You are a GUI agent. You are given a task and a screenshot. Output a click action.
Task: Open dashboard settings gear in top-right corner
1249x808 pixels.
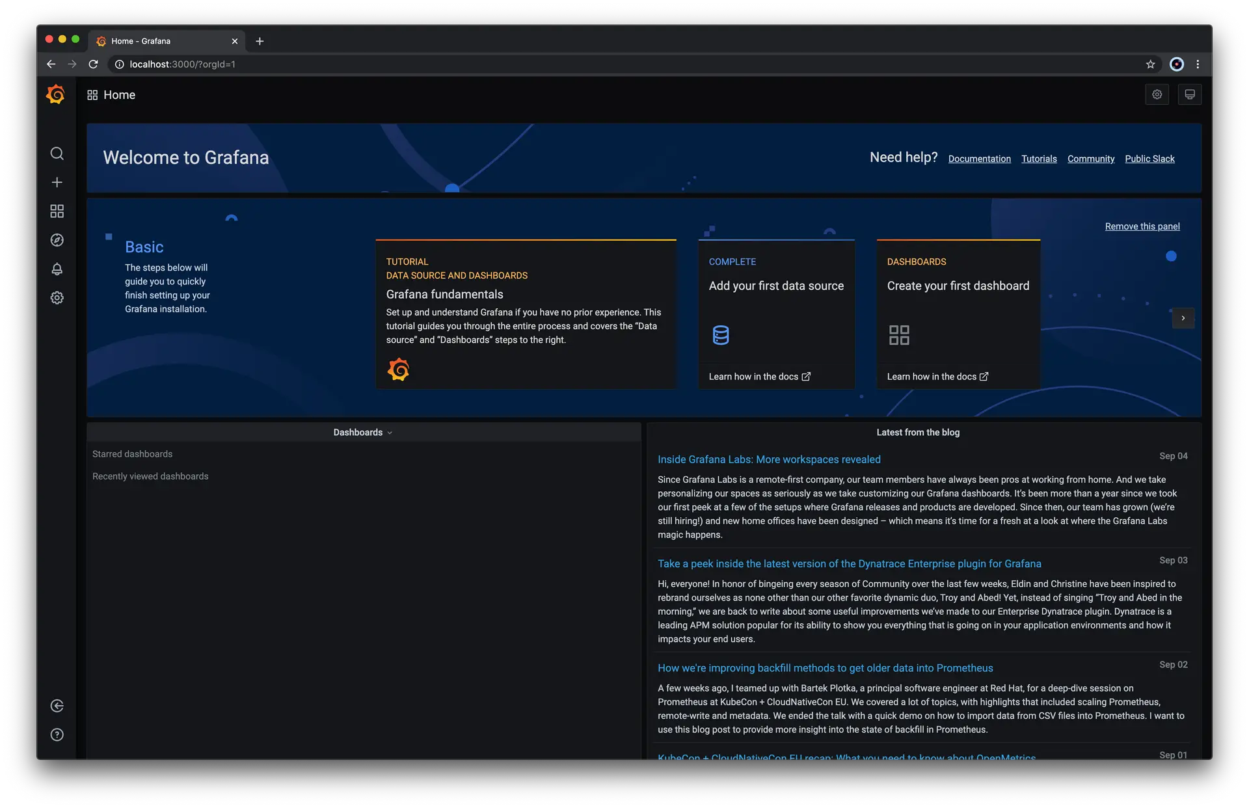click(x=1157, y=94)
